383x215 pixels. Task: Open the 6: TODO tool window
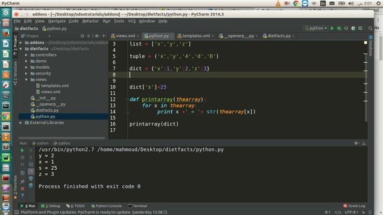click(x=75, y=206)
